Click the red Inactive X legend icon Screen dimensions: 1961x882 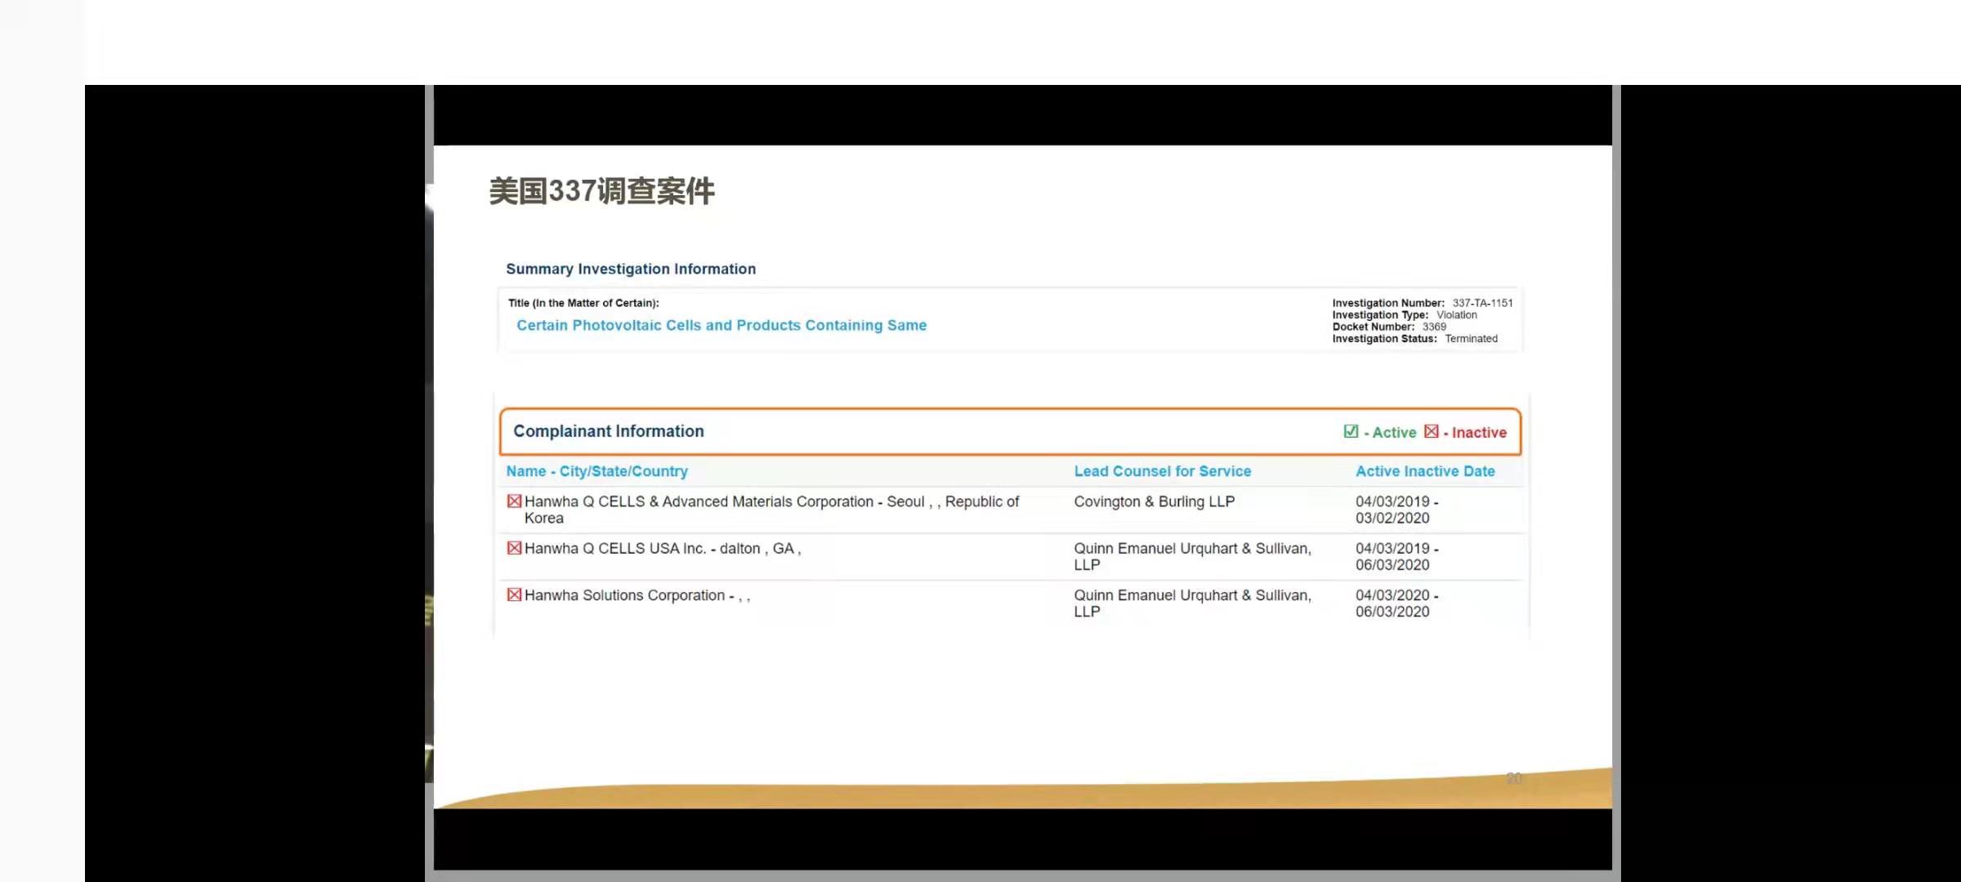(1431, 431)
